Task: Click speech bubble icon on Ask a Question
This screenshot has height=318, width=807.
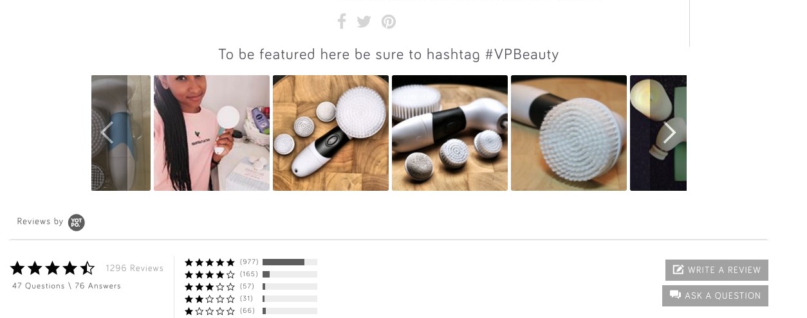Action: (675, 295)
